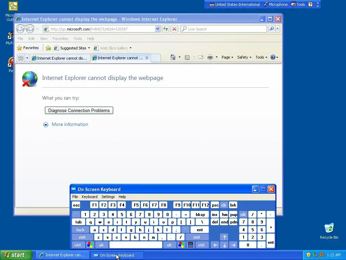
Task: Expand the Suggested Sites dropdown
Action: [89, 48]
